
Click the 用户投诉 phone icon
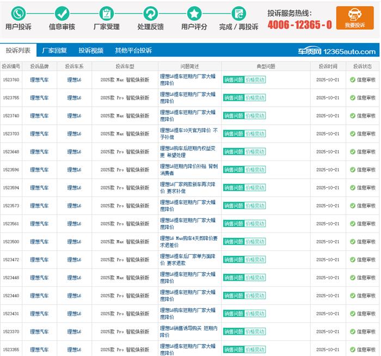(19, 14)
